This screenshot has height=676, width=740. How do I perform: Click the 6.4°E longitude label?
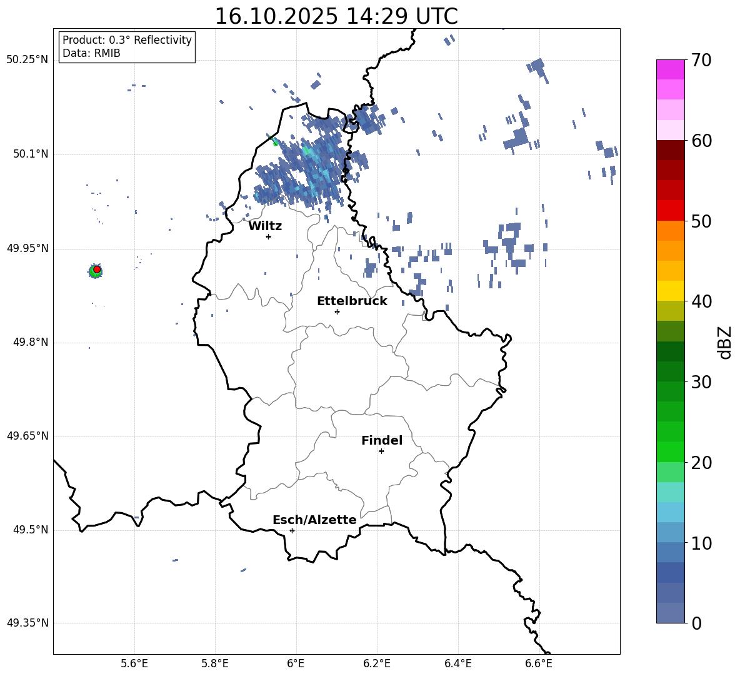pyautogui.click(x=458, y=664)
